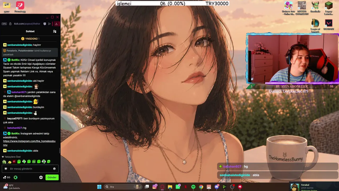
Task: Select the green slime alien emote
Action: (4, 162)
